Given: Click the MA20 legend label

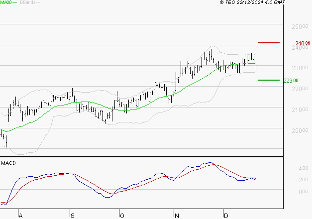Looking at the screenshot, I should (6, 2).
